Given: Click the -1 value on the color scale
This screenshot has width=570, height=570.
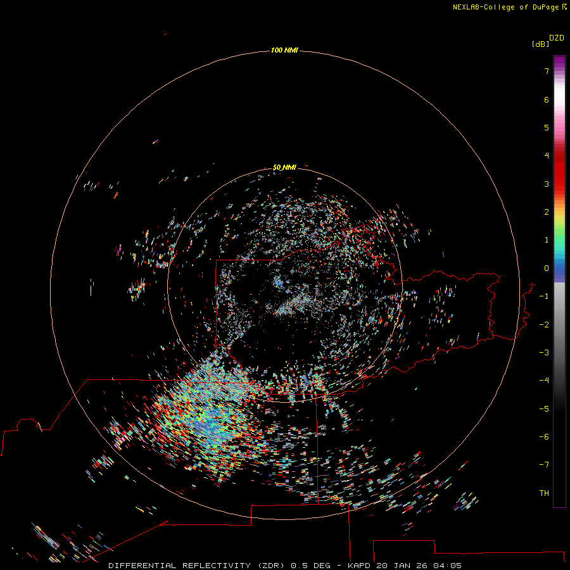Looking at the screenshot, I should pyautogui.click(x=544, y=296).
